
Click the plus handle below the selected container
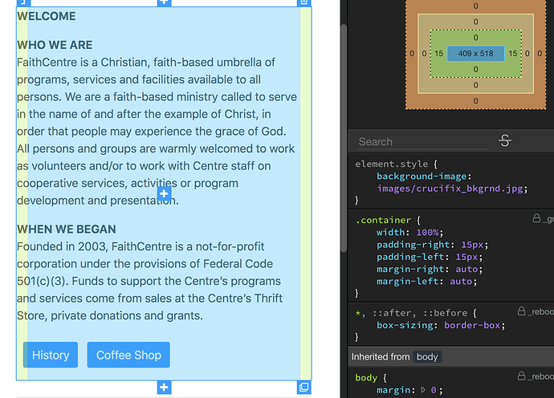click(164, 387)
